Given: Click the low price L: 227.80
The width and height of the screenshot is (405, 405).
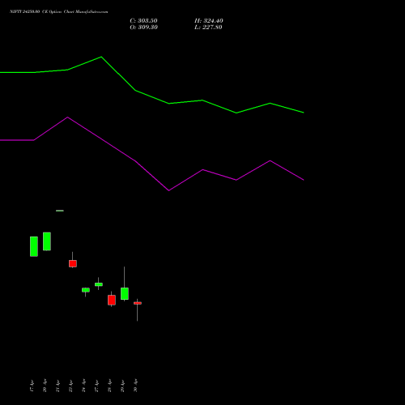Looking at the screenshot, I should [x=208, y=28].
